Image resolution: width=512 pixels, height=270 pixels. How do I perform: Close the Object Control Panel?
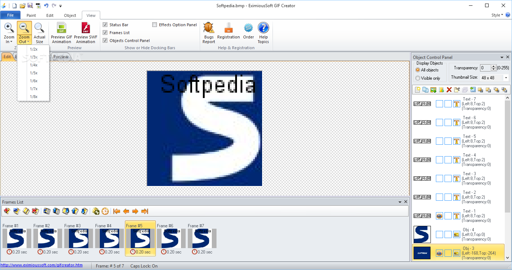pos(508,57)
